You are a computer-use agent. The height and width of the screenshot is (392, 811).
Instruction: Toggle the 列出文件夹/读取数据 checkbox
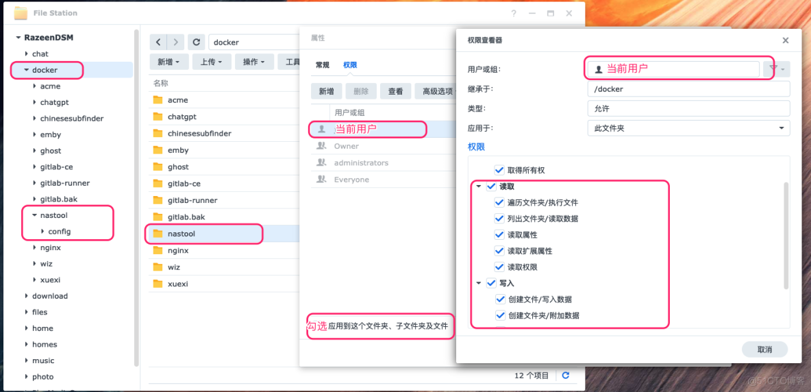click(x=499, y=218)
